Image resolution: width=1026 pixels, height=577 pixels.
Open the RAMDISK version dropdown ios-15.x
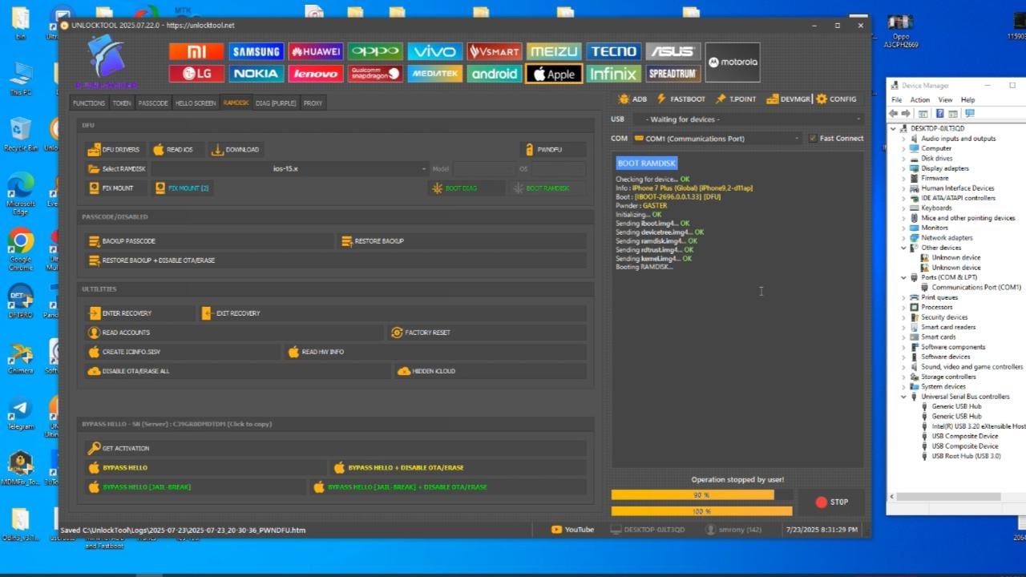(290, 169)
